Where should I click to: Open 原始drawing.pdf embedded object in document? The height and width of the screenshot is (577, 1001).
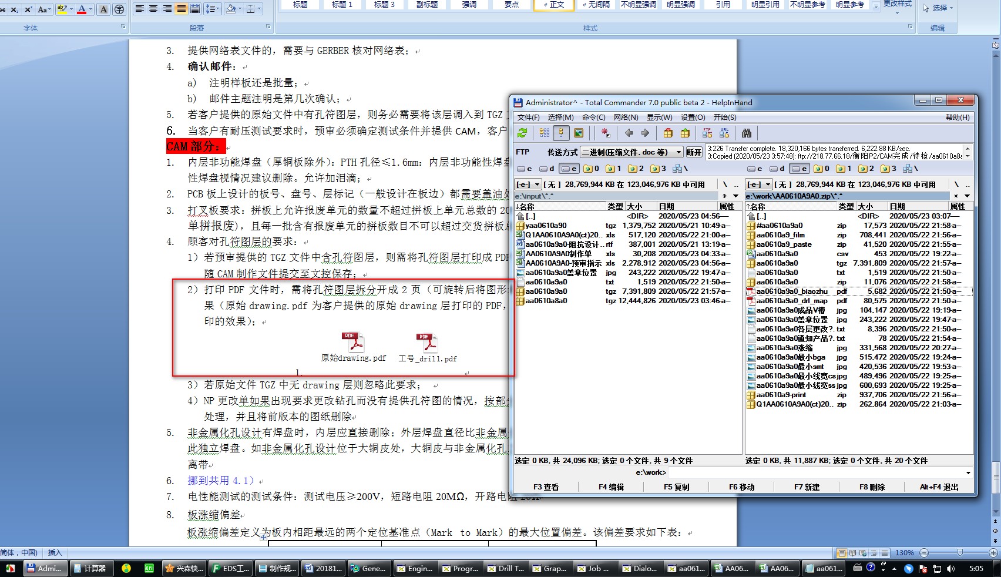coord(354,347)
